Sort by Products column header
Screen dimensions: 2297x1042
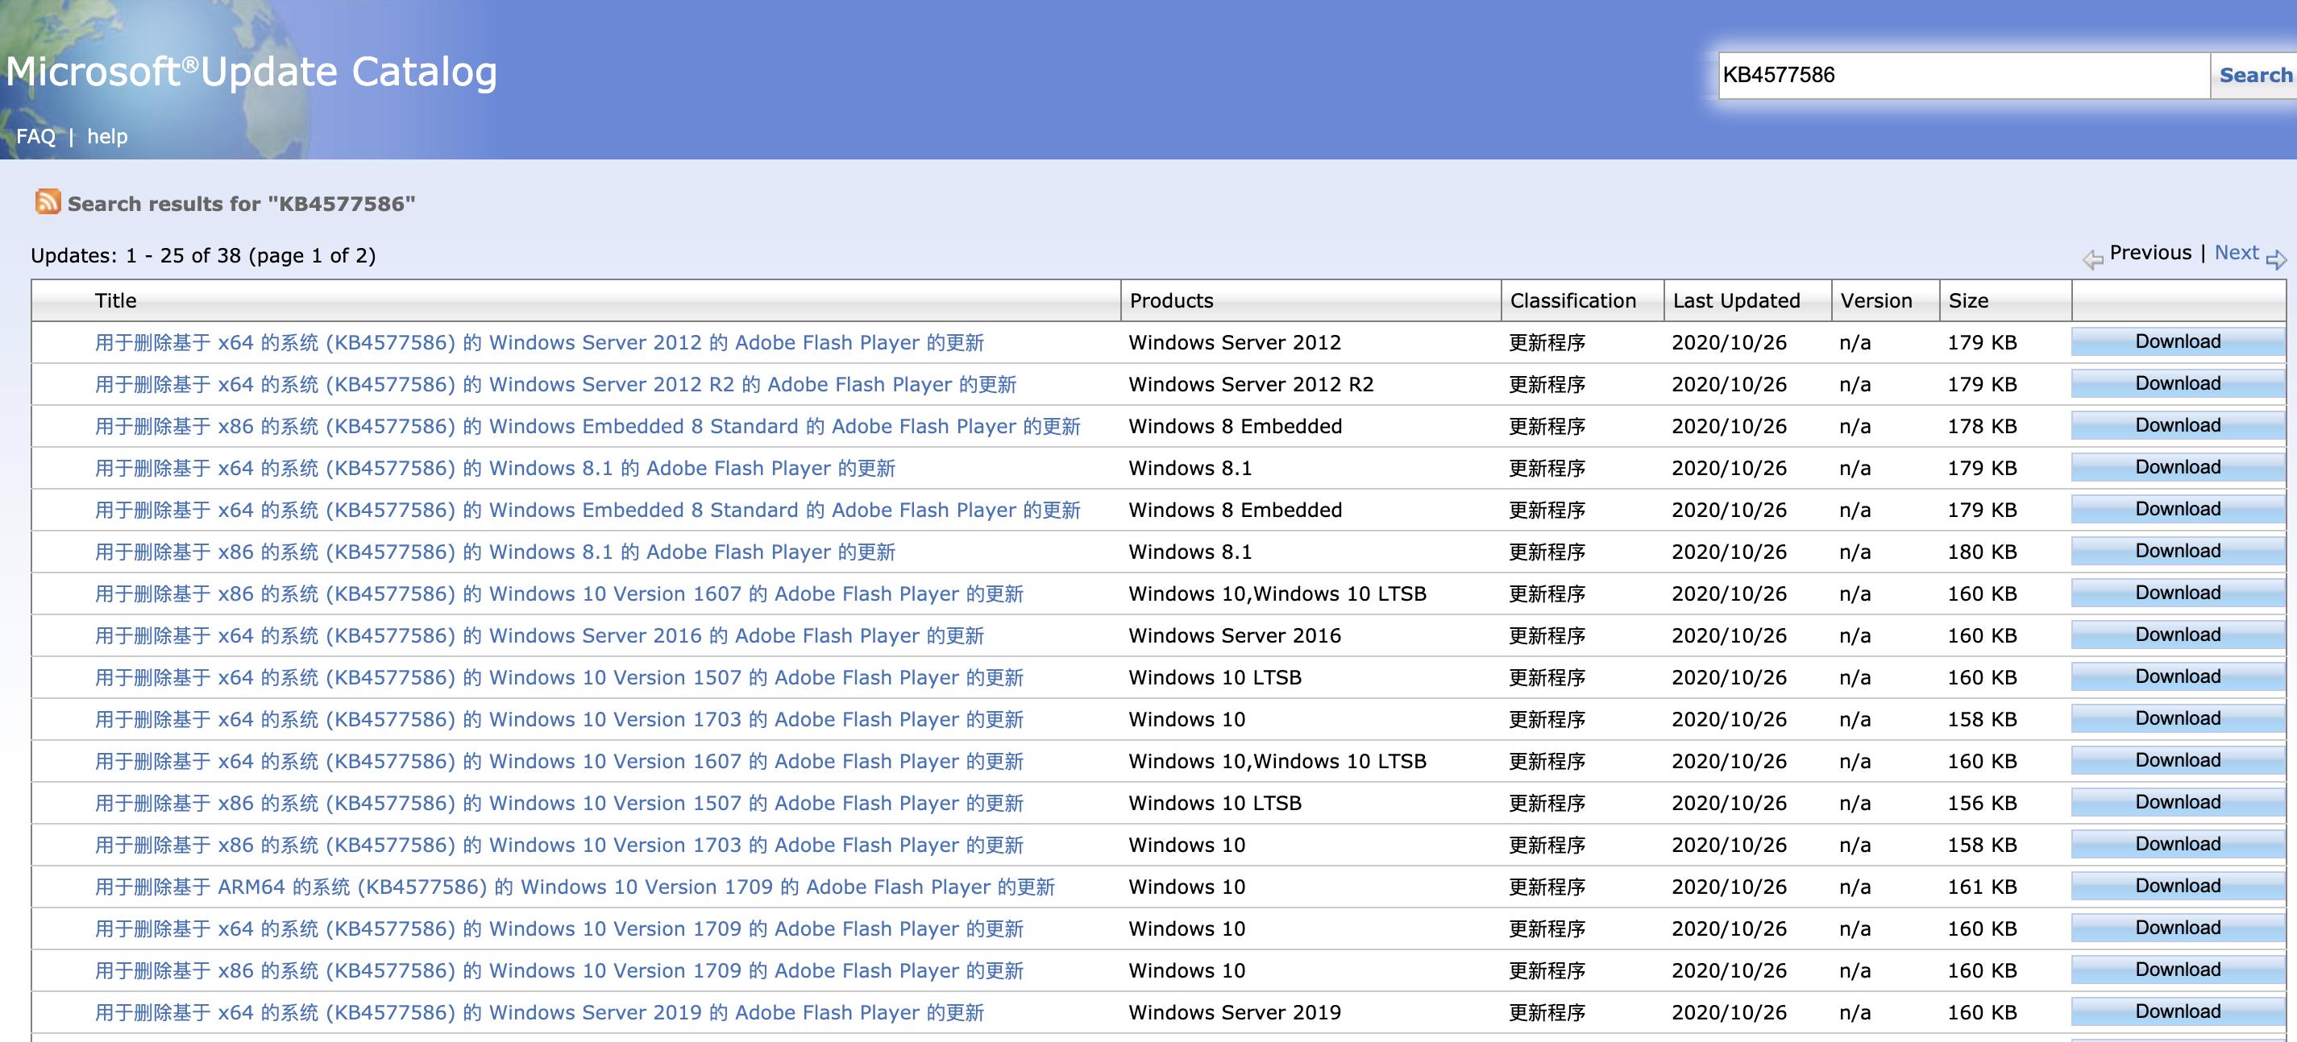tap(1171, 301)
